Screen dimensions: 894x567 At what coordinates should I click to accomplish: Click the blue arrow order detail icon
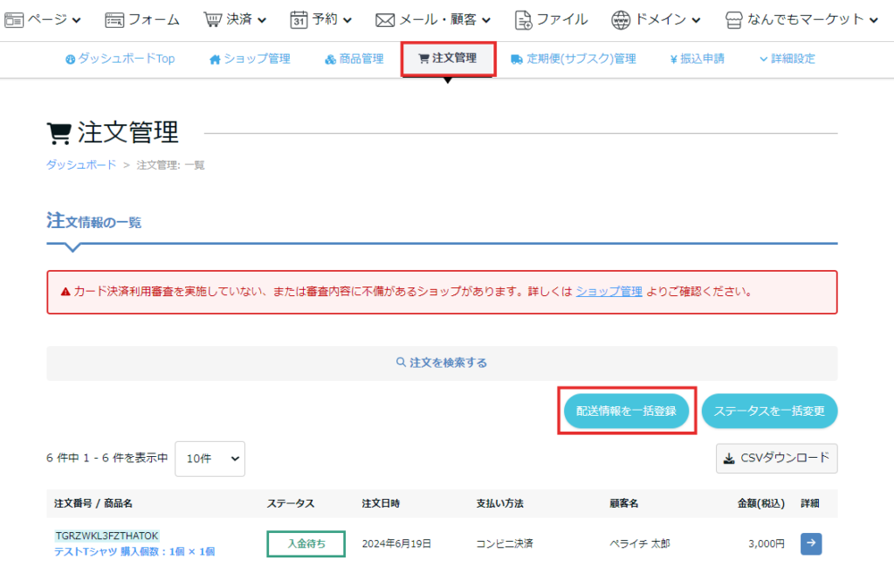coord(811,543)
